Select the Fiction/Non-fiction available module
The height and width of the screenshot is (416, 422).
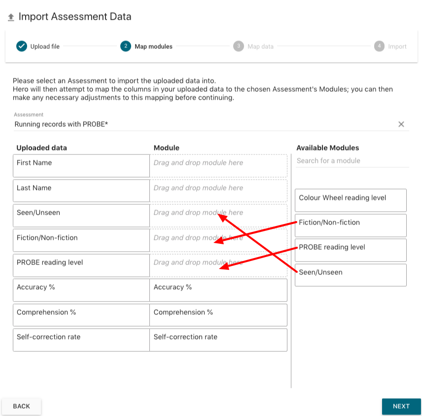351,225
